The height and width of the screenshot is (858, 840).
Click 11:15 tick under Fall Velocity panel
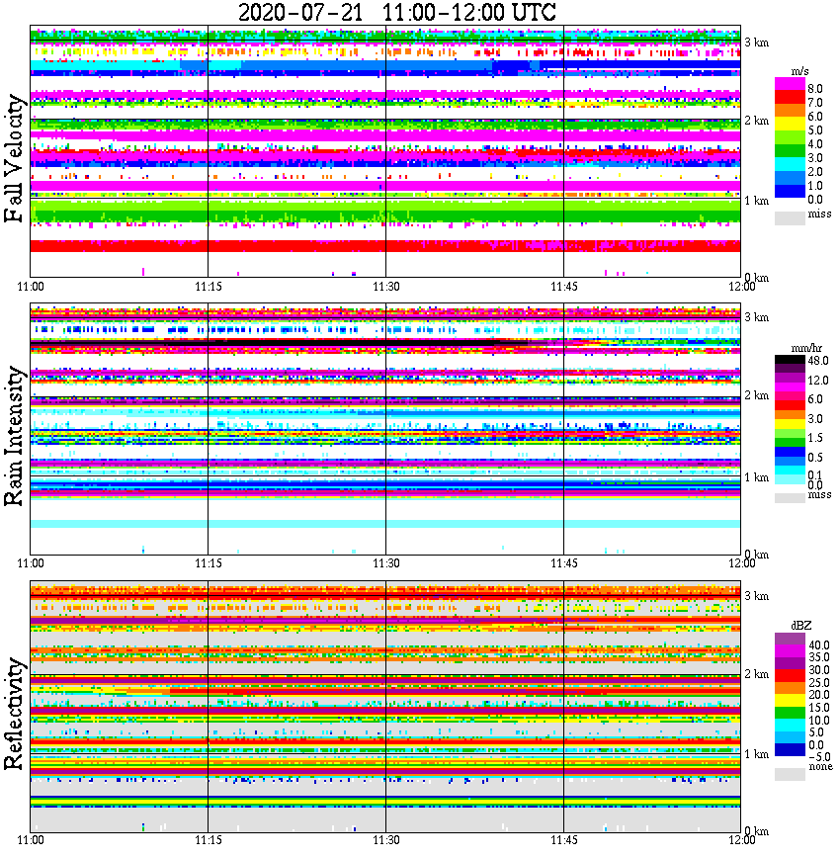click(x=209, y=287)
